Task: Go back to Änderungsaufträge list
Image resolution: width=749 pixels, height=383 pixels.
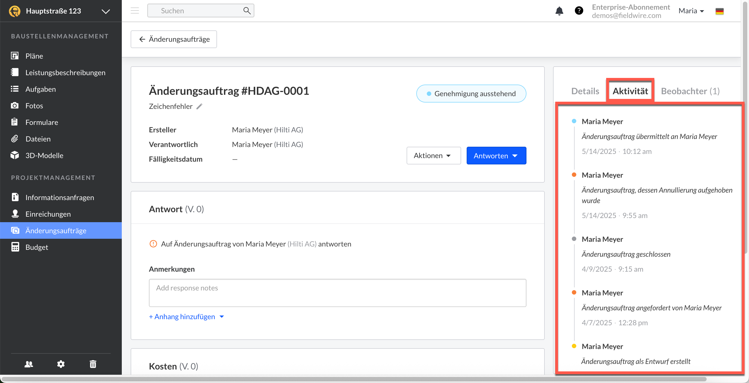Action: pos(174,39)
